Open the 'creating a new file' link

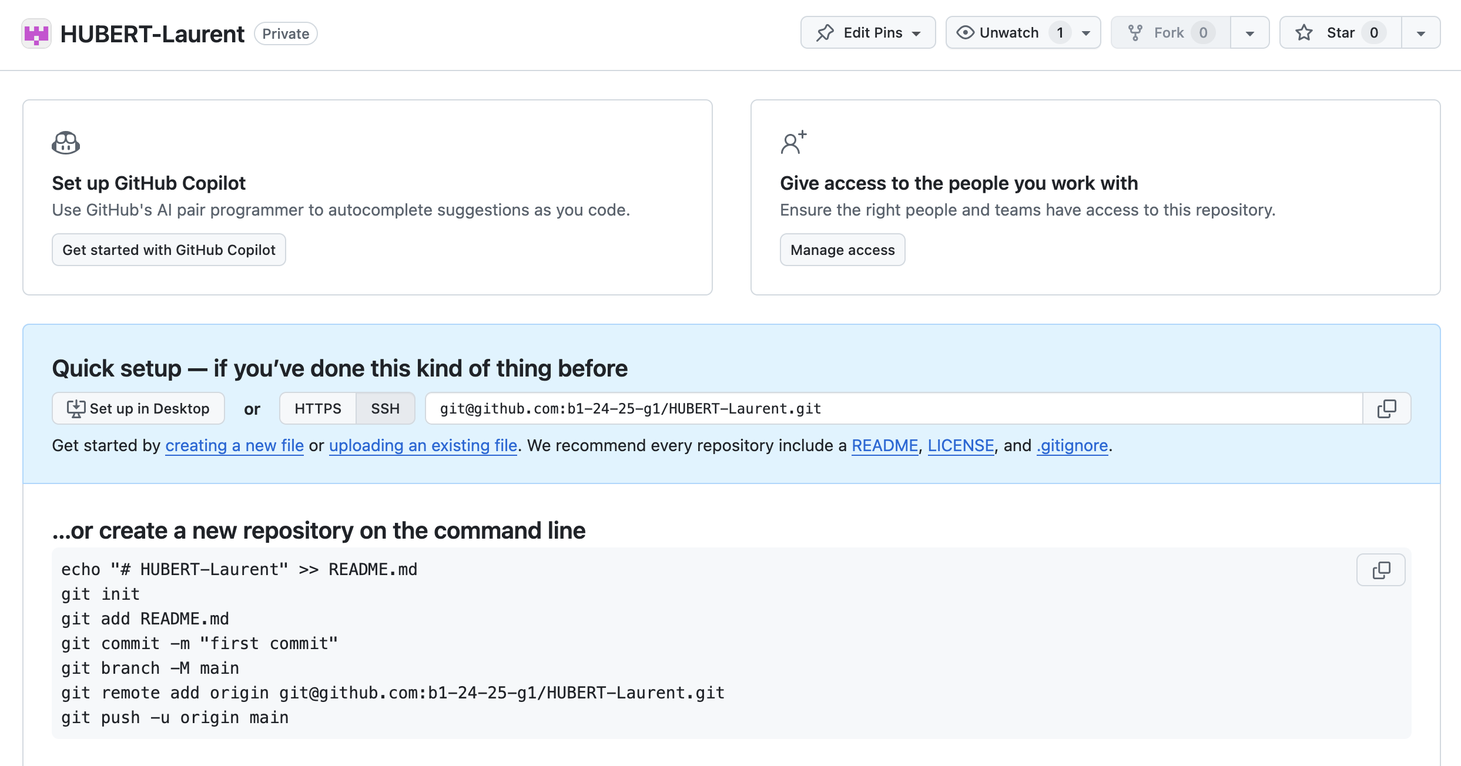pos(234,445)
